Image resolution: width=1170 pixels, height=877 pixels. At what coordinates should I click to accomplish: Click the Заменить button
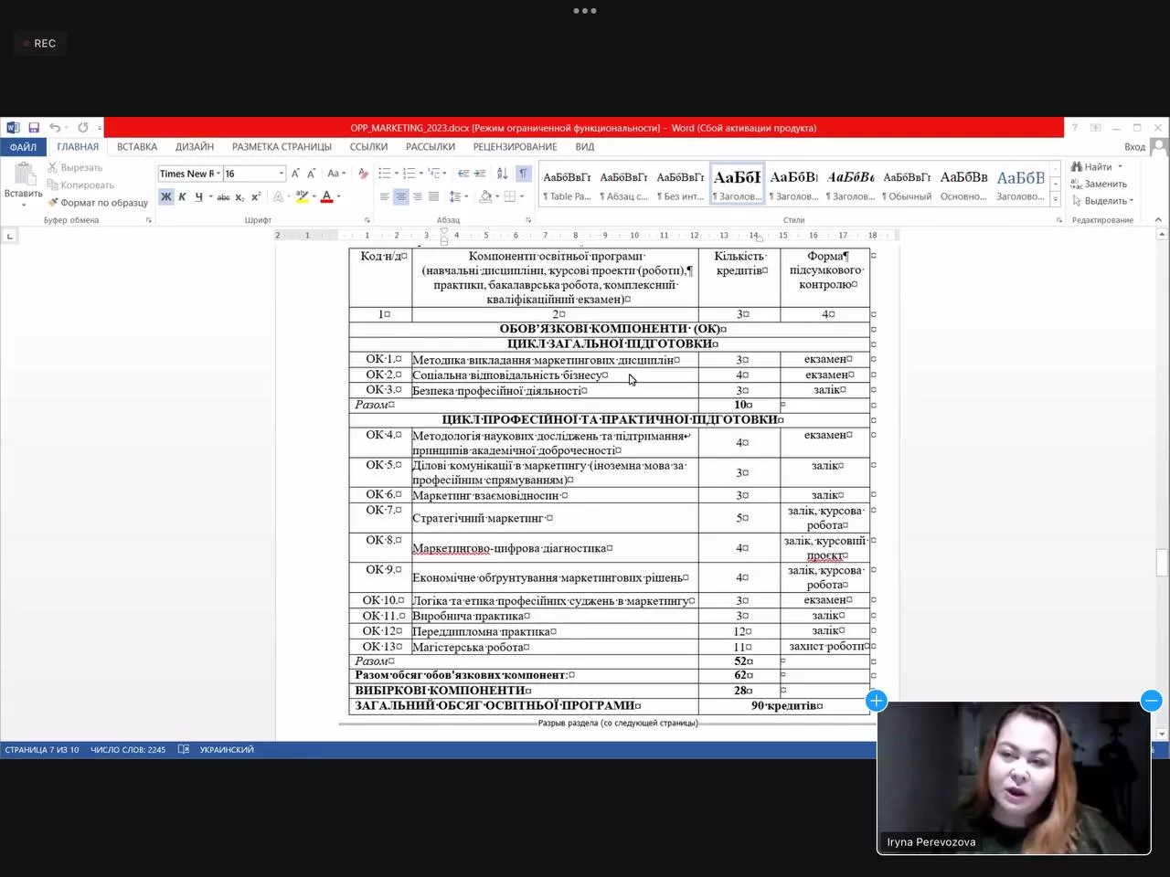1104,184
